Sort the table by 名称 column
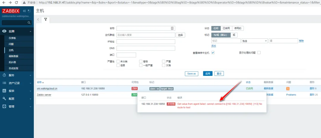Screen dimensions: 321x138 40,82
